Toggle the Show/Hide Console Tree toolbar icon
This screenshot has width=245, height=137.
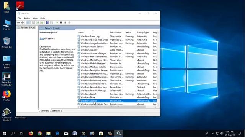click(x=28, y=22)
